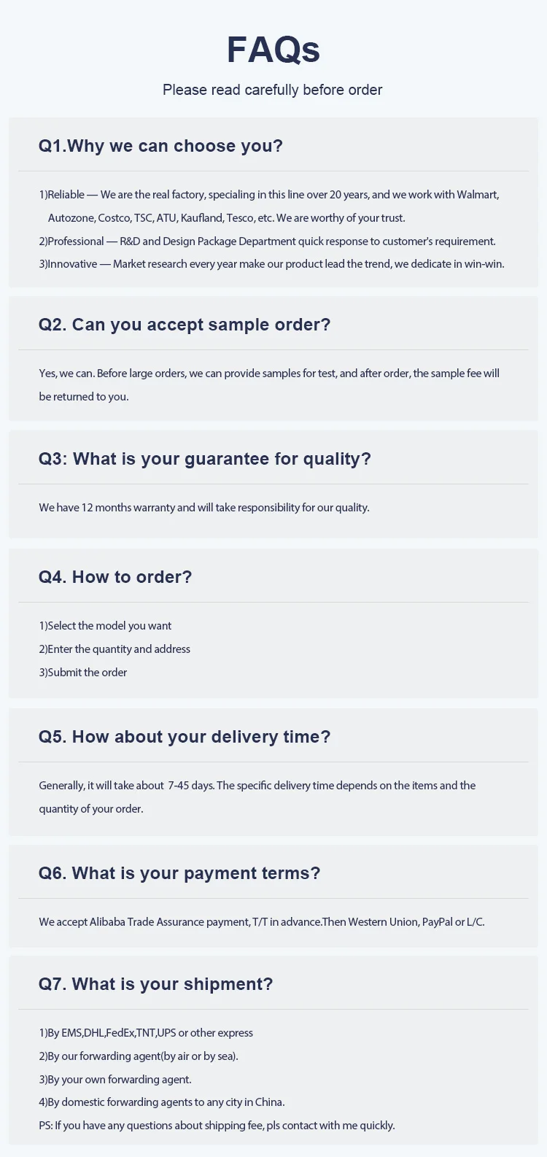Select the Q4 'How to order?' heading
This screenshot has height=1157, width=547.
click(115, 577)
